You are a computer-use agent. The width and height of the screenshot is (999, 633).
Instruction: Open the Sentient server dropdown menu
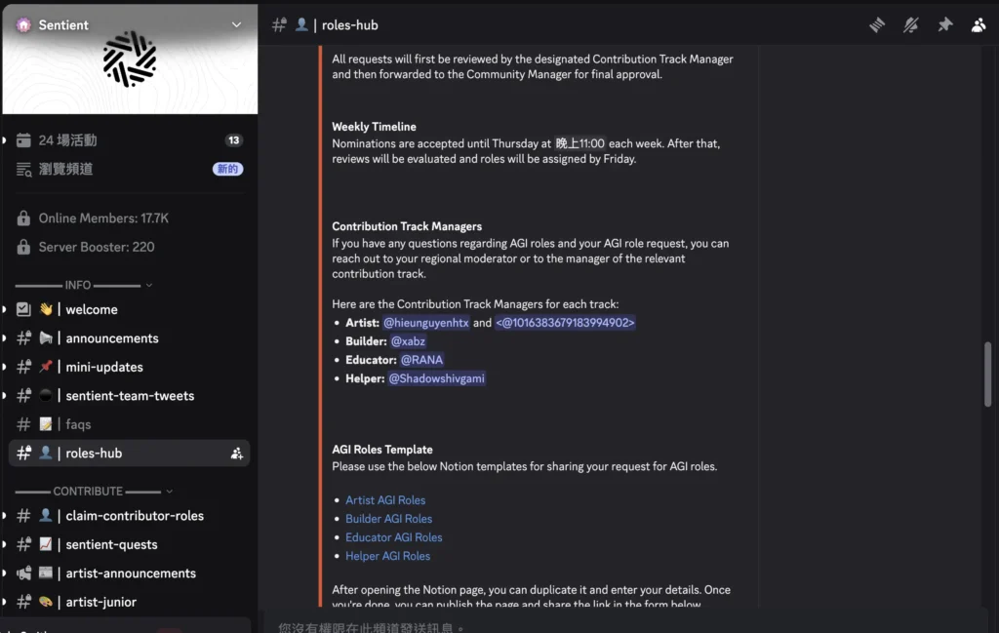(x=236, y=24)
